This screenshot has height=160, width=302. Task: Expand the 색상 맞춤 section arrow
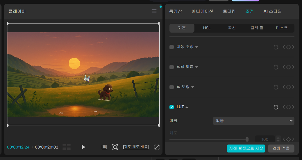(196, 67)
